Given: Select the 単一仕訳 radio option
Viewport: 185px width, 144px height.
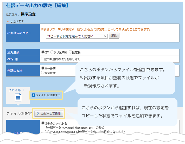Looking at the screenshot, I should (43, 68).
